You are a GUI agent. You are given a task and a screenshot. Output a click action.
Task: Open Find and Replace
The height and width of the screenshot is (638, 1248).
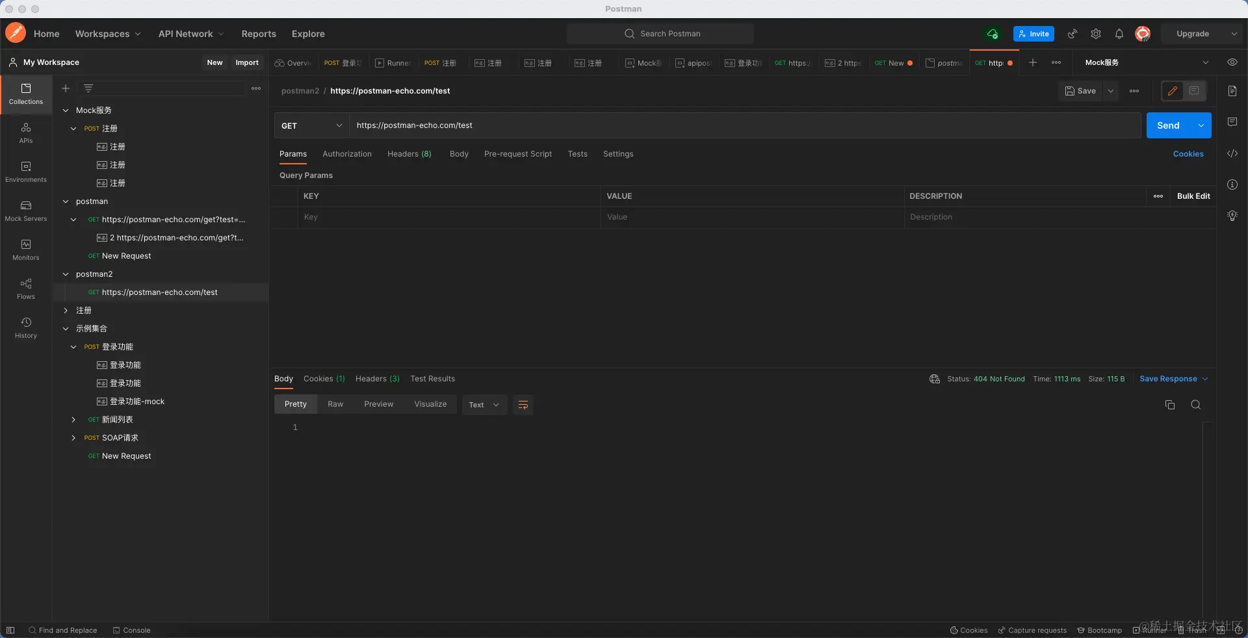pyautogui.click(x=62, y=630)
